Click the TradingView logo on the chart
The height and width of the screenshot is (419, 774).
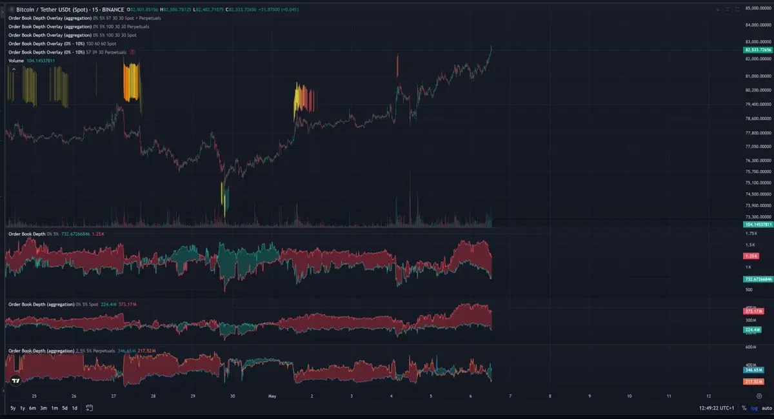[16, 381]
